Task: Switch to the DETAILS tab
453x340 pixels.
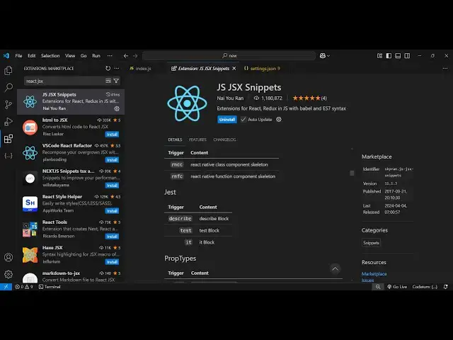Action: click(x=175, y=140)
